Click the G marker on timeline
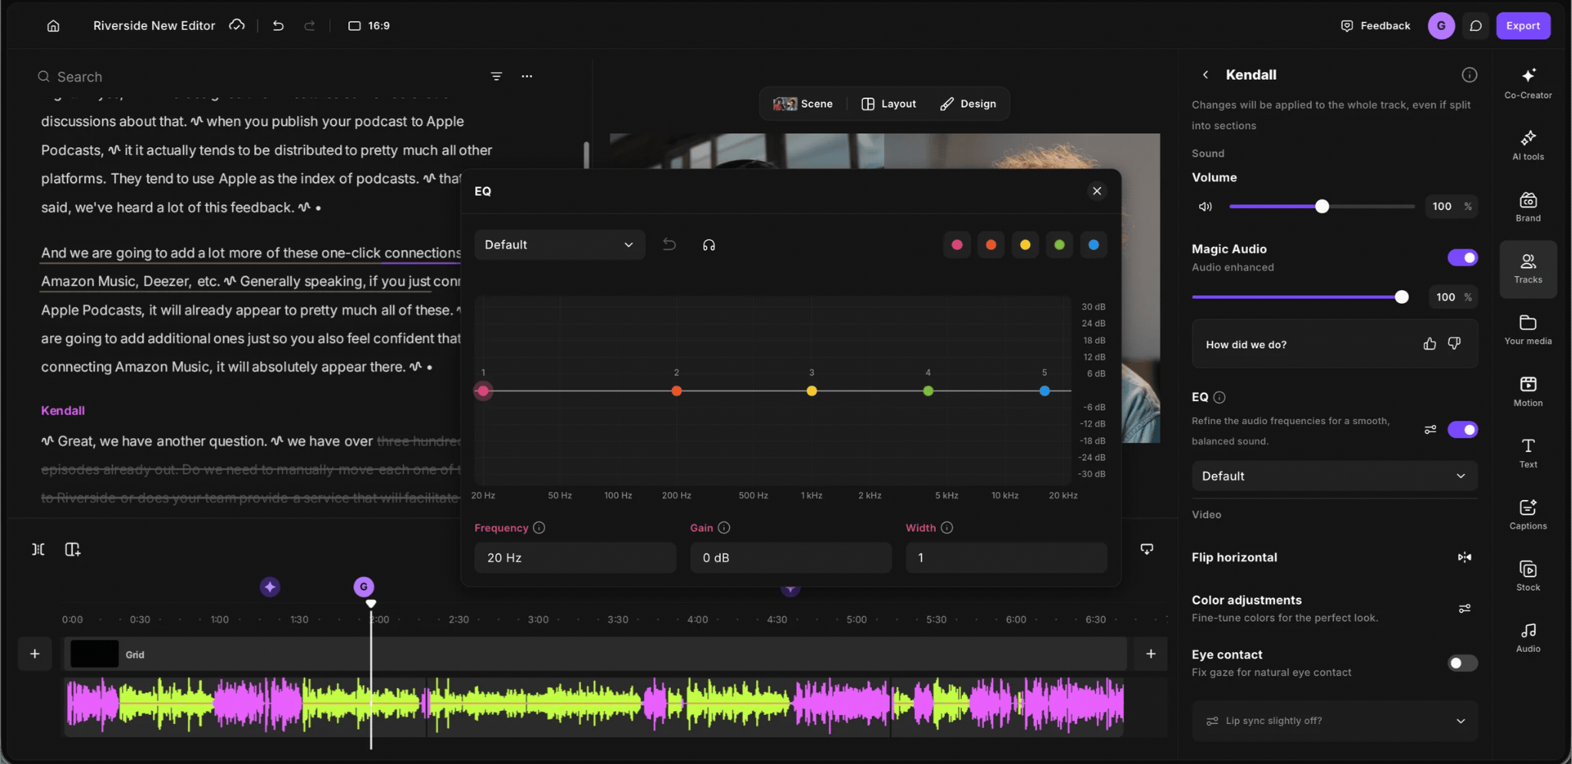 tap(364, 587)
